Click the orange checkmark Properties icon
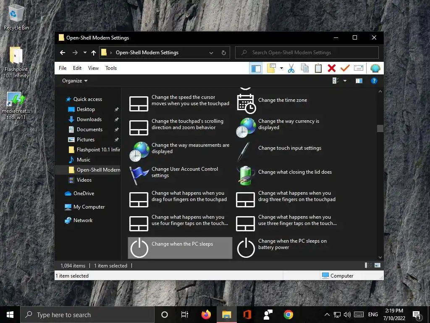This screenshot has width=430, height=323. 345,68
